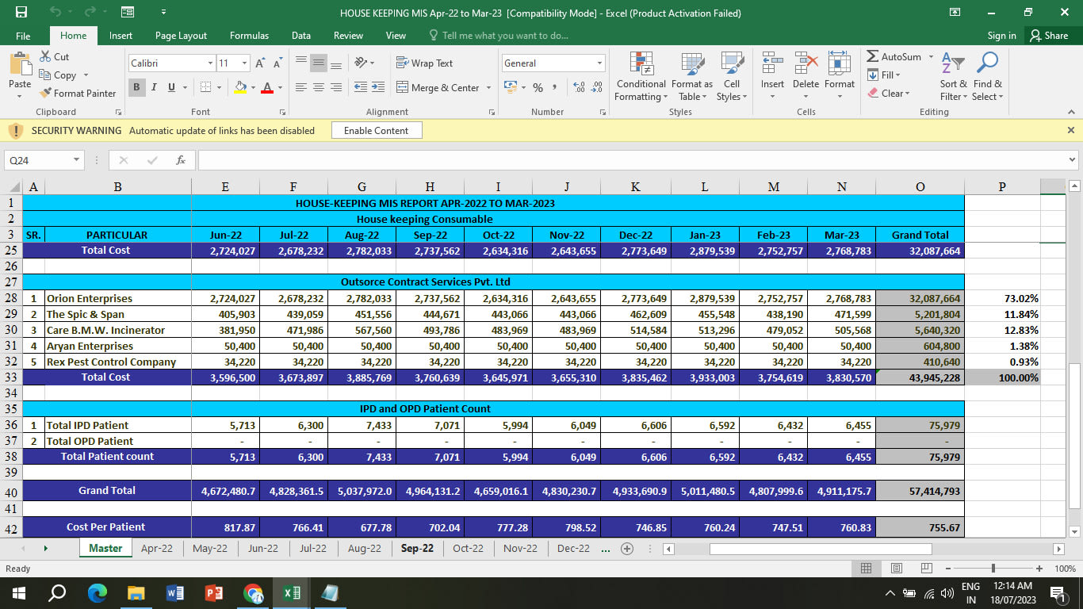
Task: Switch to the Formulas tab
Action: pos(249,36)
